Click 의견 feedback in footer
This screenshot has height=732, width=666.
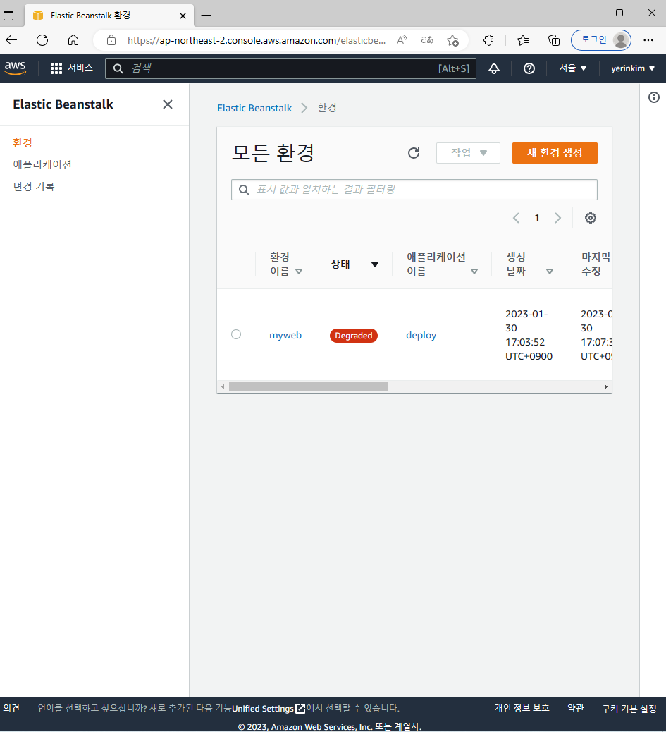11,708
